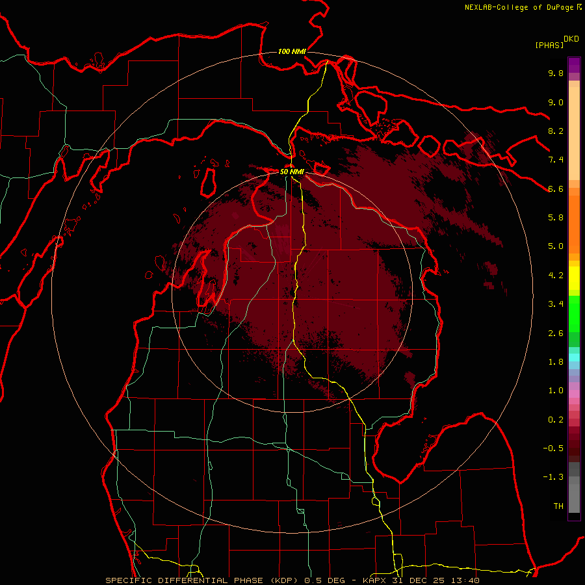Click the Specific Differential Phase (KDP) caption
This screenshot has height=585, width=585.
tap(201, 580)
